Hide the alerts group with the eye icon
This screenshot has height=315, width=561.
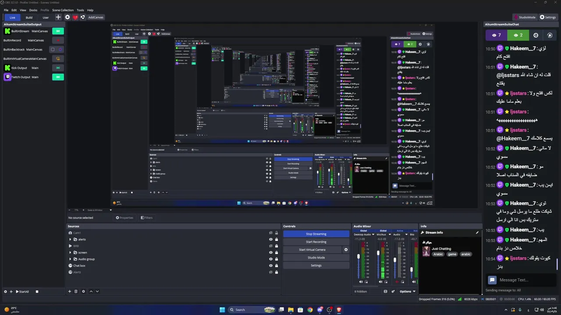click(x=271, y=239)
